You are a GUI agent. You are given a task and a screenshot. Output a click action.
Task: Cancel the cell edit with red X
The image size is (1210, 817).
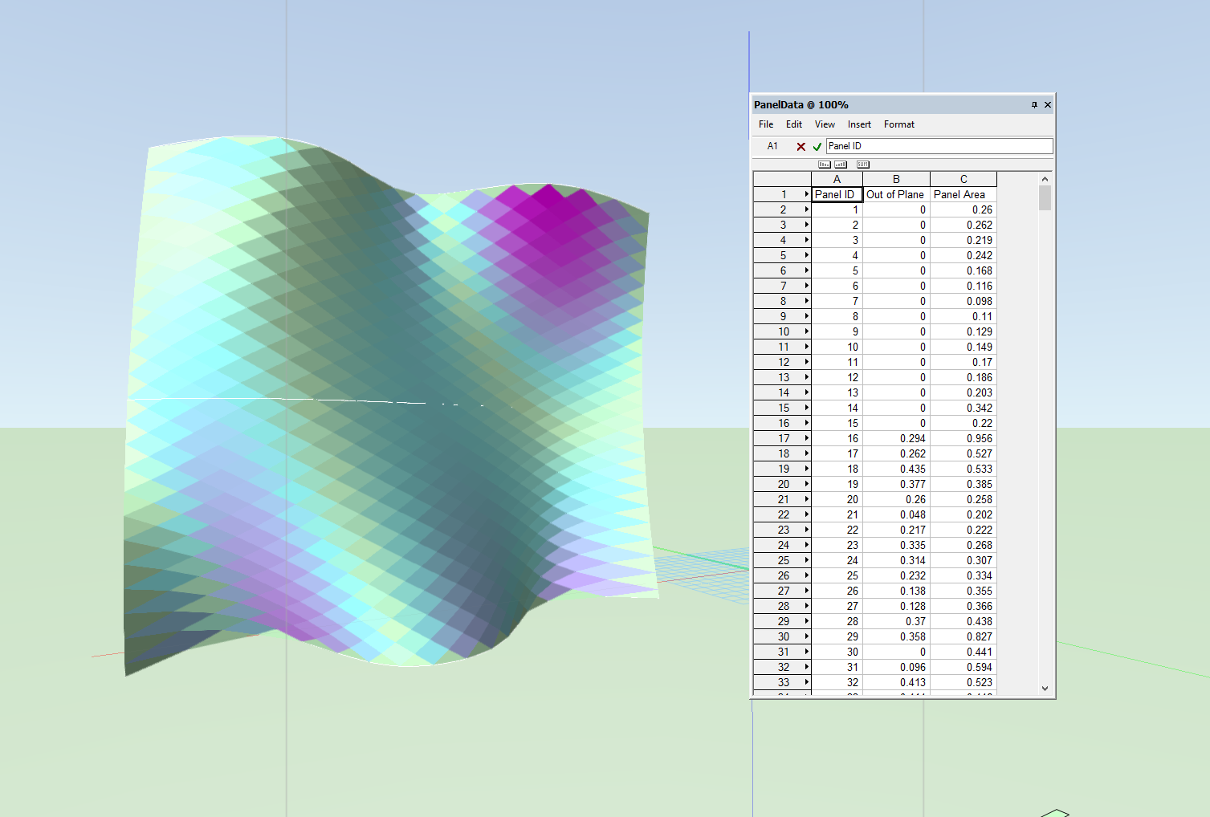point(801,147)
